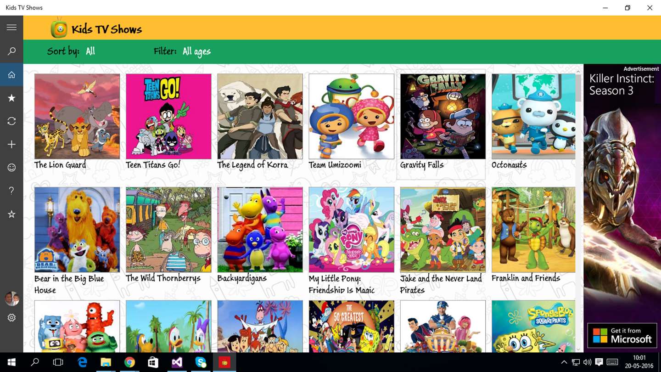Open the Team Umizoomi show tile

pos(351,116)
